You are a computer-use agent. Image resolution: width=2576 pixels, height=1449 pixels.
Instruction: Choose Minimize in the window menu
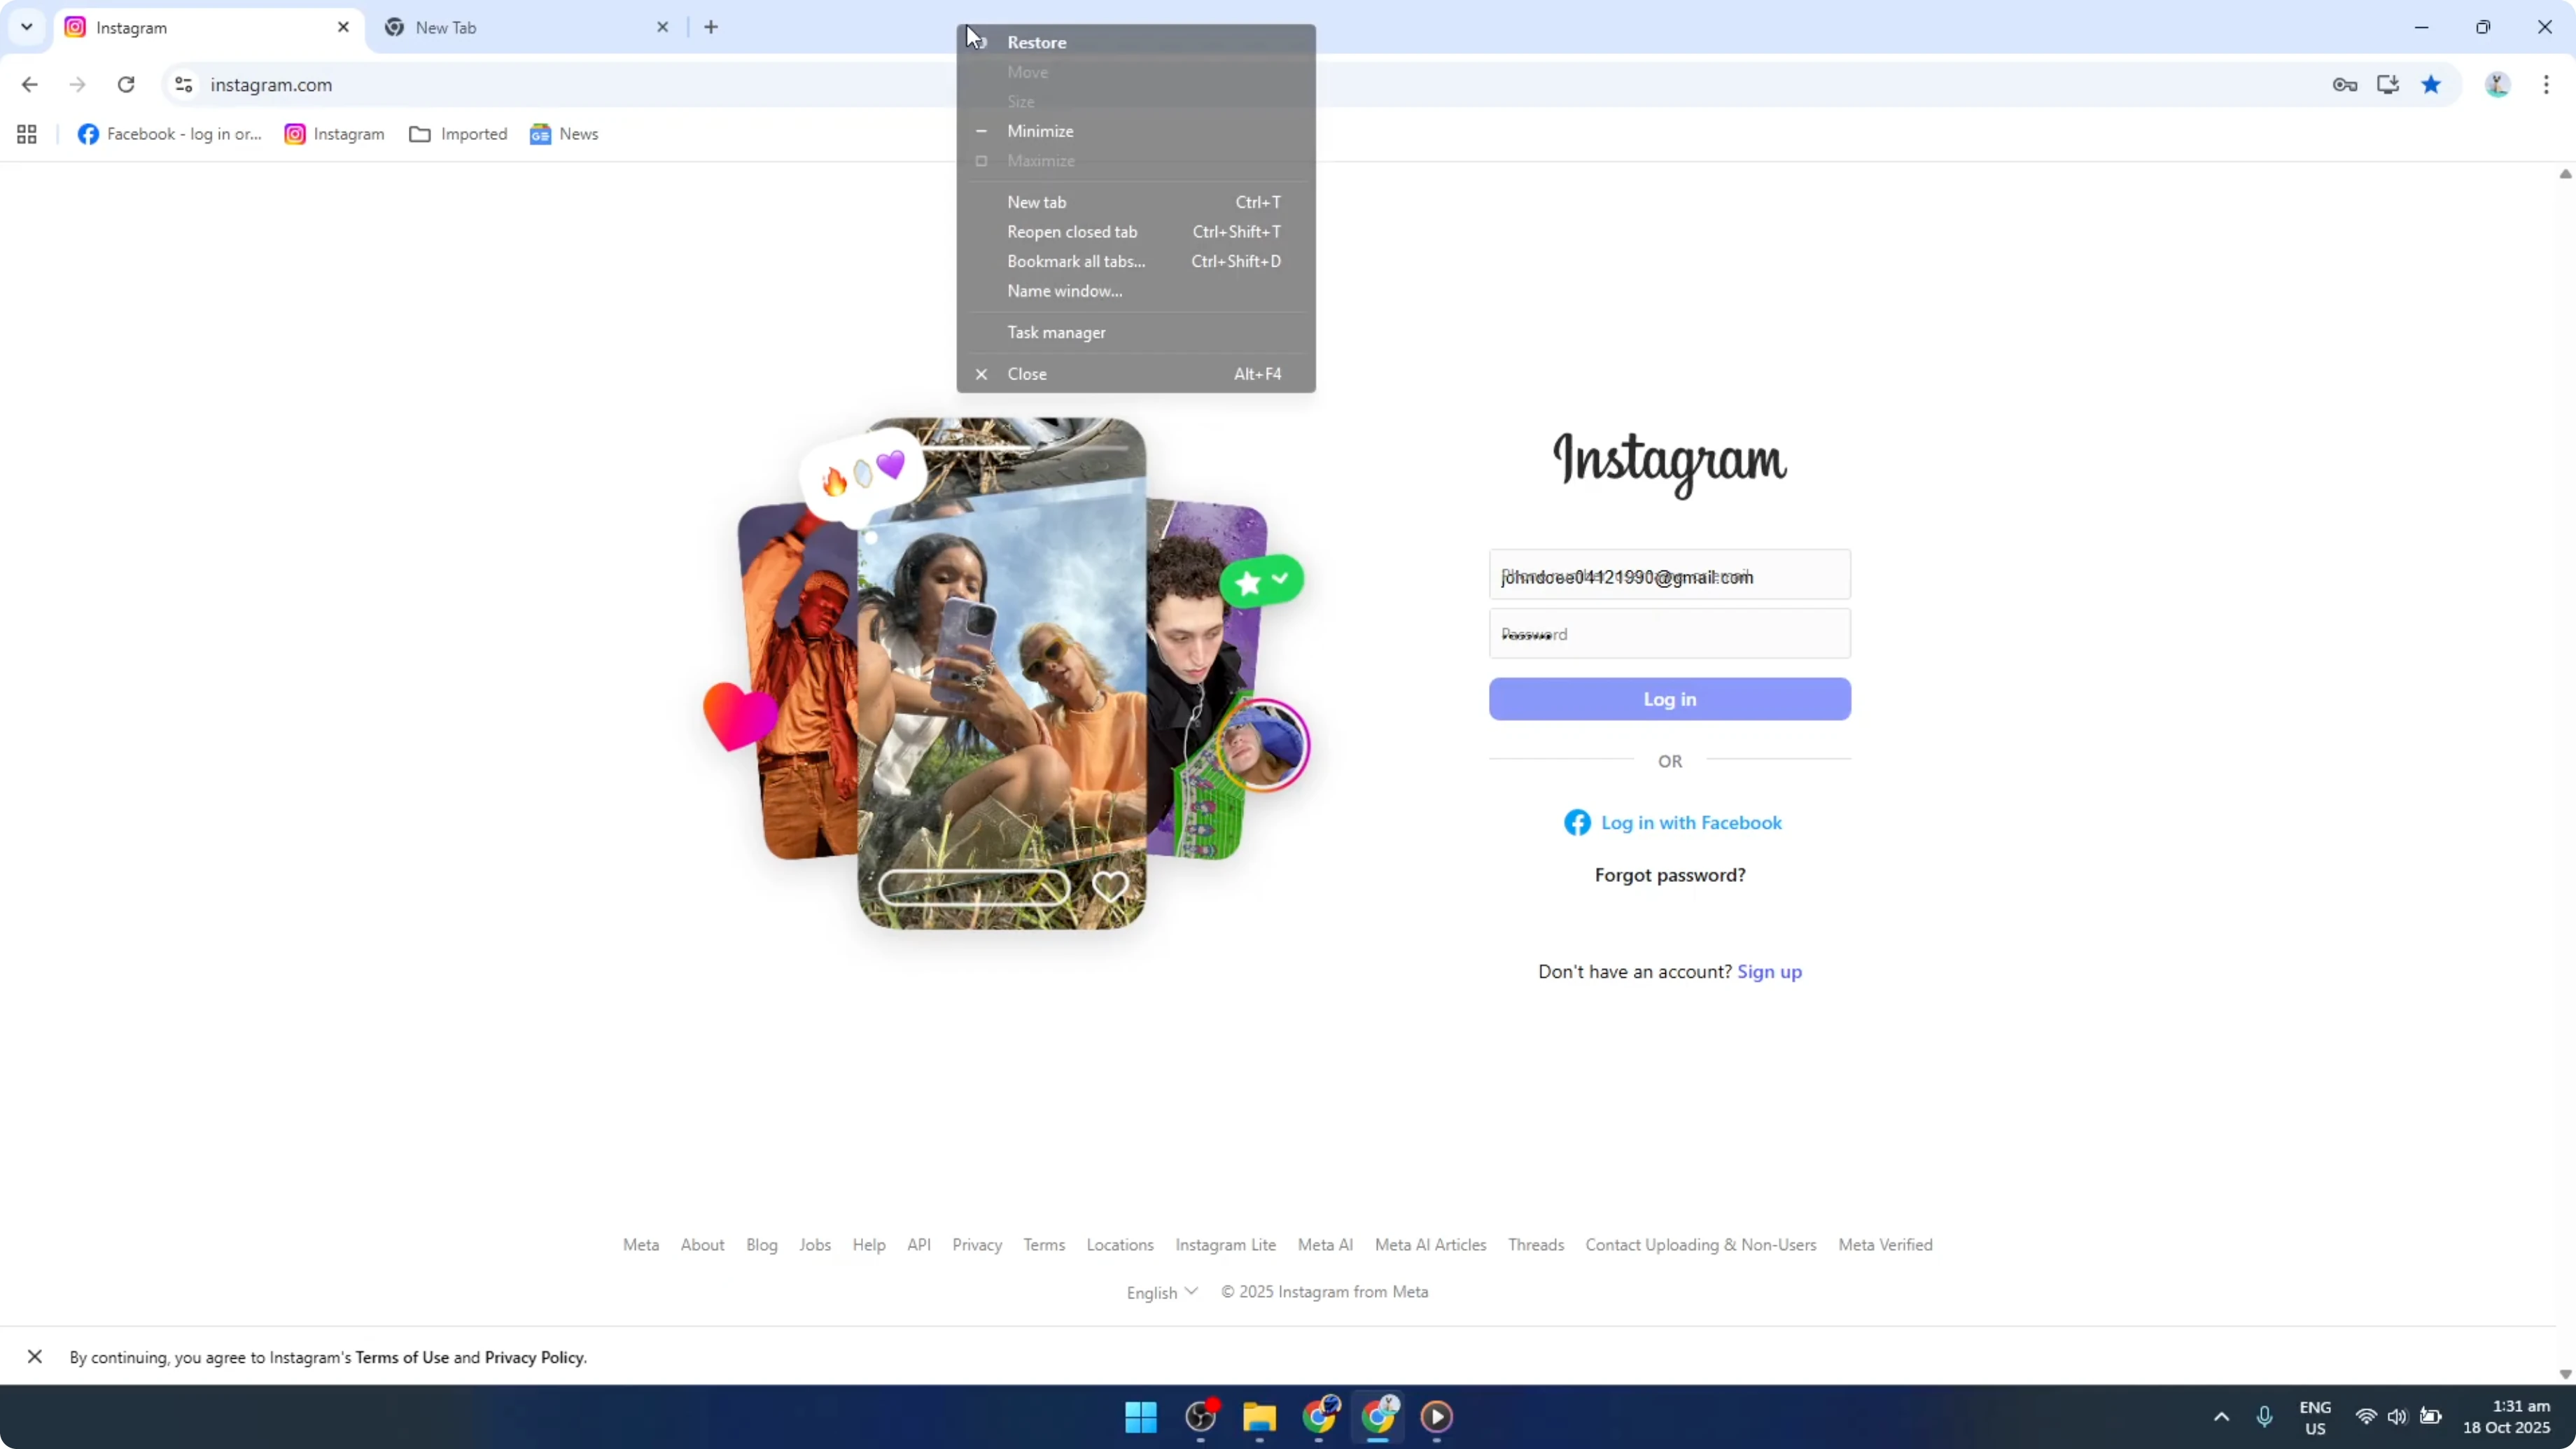tap(1136, 131)
